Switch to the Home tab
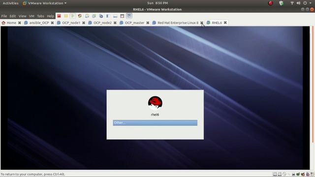This screenshot has width=315, height=177. coord(11,23)
